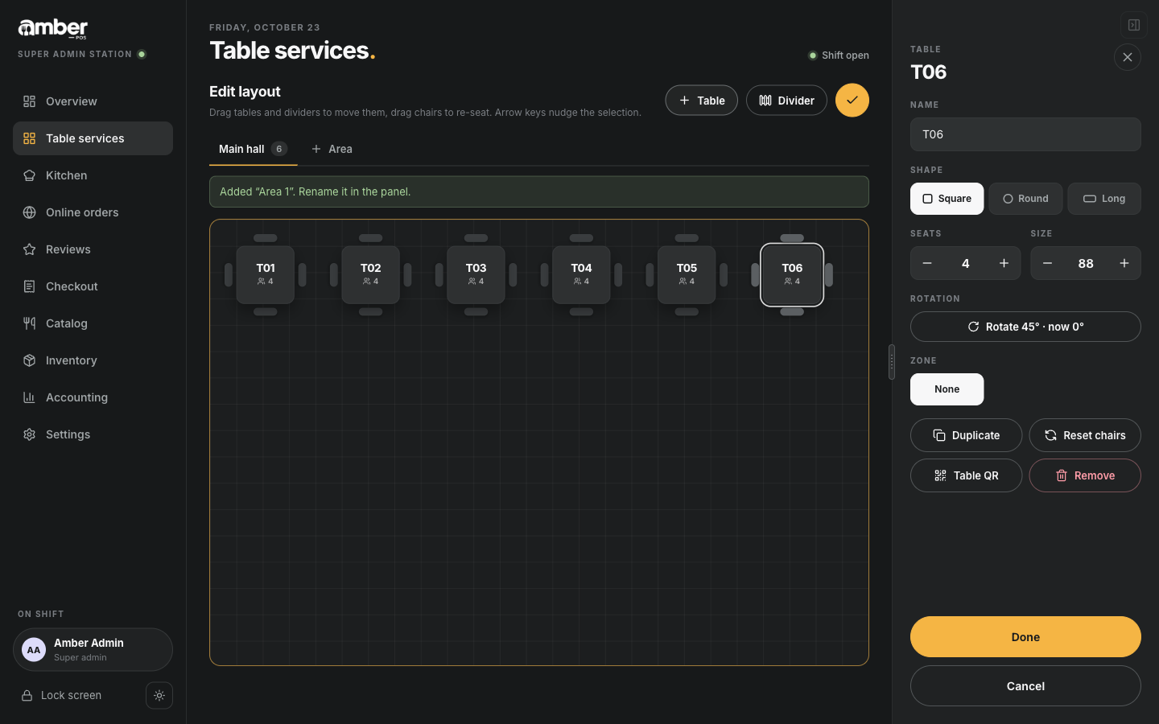This screenshot has height=724, width=1159.
Task: Open the Reviews page
Action: (x=93, y=249)
